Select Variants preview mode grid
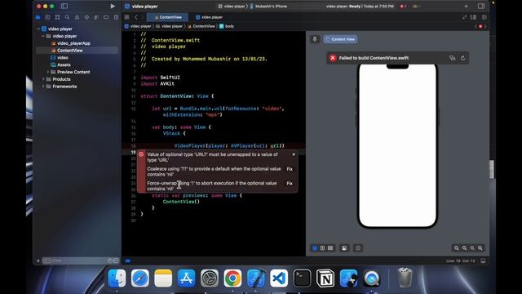 [x=330, y=248]
